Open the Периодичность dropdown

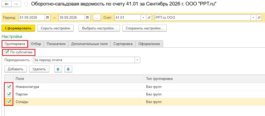(x=137, y=60)
